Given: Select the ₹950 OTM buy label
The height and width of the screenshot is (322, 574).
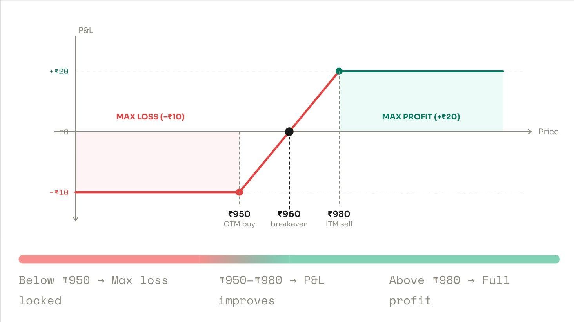Looking at the screenshot, I should pos(239,219).
